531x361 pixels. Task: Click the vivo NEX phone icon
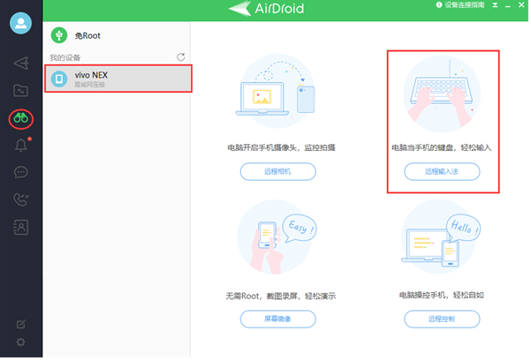[x=59, y=79]
